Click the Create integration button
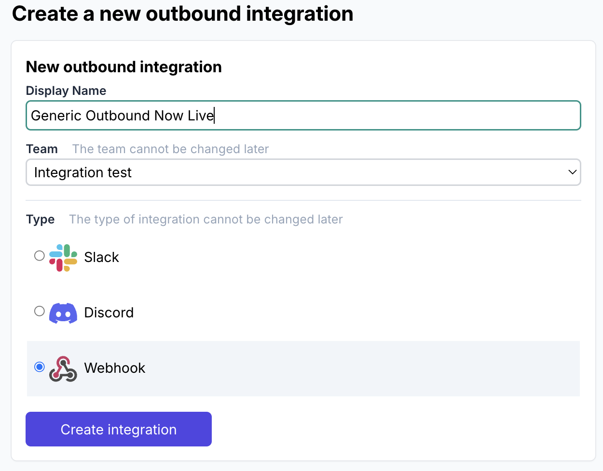The width and height of the screenshot is (603, 471). (x=119, y=429)
